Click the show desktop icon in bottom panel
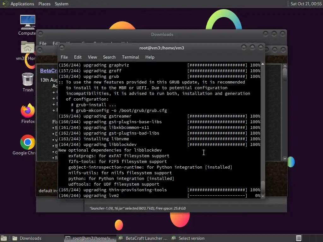The height and width of the screenshot is (242, 323). pyautogui.click(x=4, y=238)
